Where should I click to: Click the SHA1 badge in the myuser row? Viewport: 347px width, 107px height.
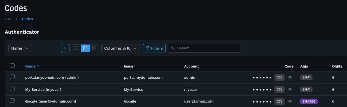(x=306, y=89)
